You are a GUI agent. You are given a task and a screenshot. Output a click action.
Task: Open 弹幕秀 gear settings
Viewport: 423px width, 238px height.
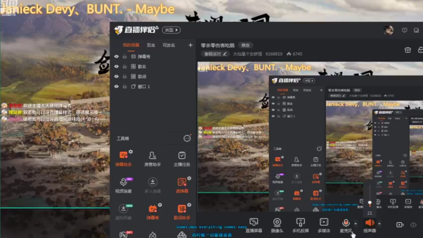point(160,205)
